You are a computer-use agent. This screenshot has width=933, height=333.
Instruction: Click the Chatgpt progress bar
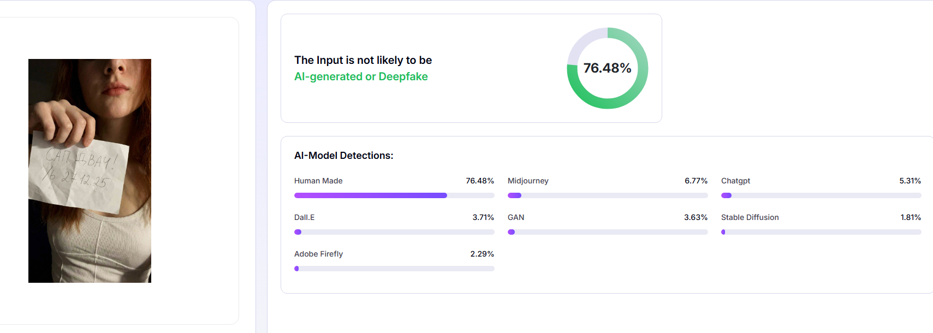821,195
